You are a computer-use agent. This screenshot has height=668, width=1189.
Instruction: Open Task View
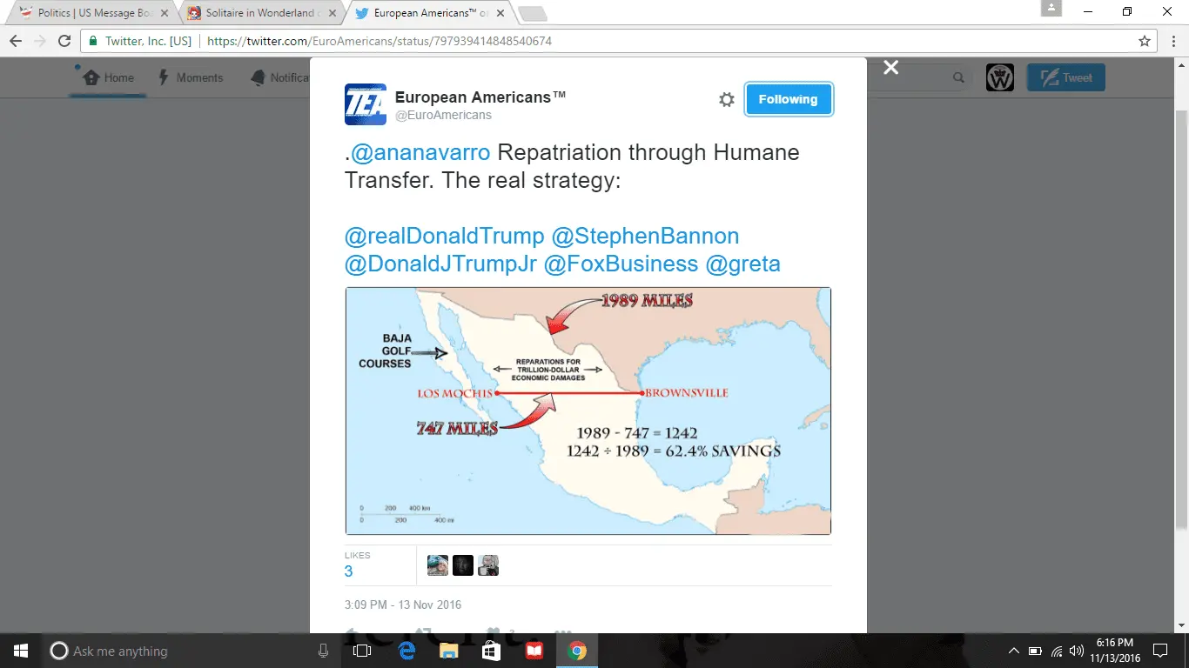(362, 651)
